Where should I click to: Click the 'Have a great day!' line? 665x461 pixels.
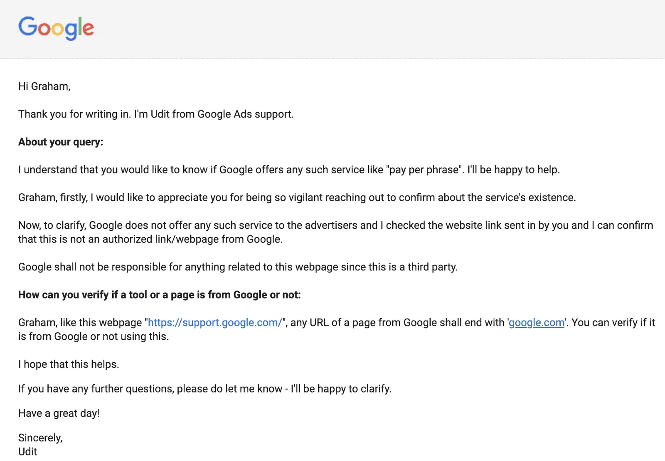pyautogui.click(x=59, y=413)
